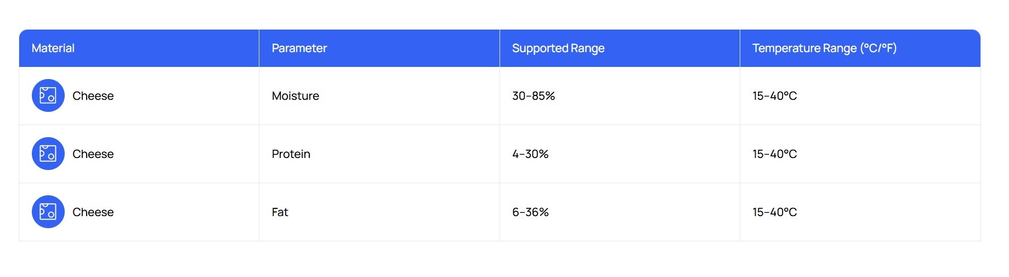Select the Moisture parameter cell
The width and height of the screenshot is (1009, 277).
click(x=296, y=96)
